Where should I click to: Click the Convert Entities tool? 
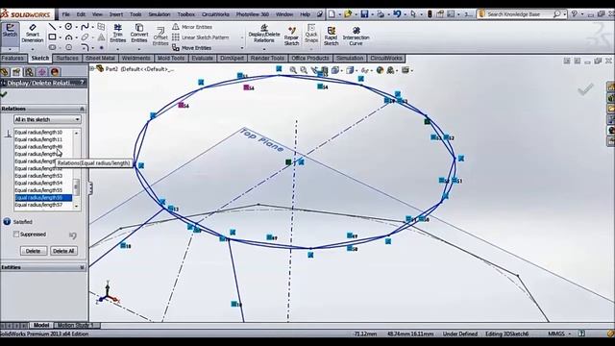click(x=138, y=34)
